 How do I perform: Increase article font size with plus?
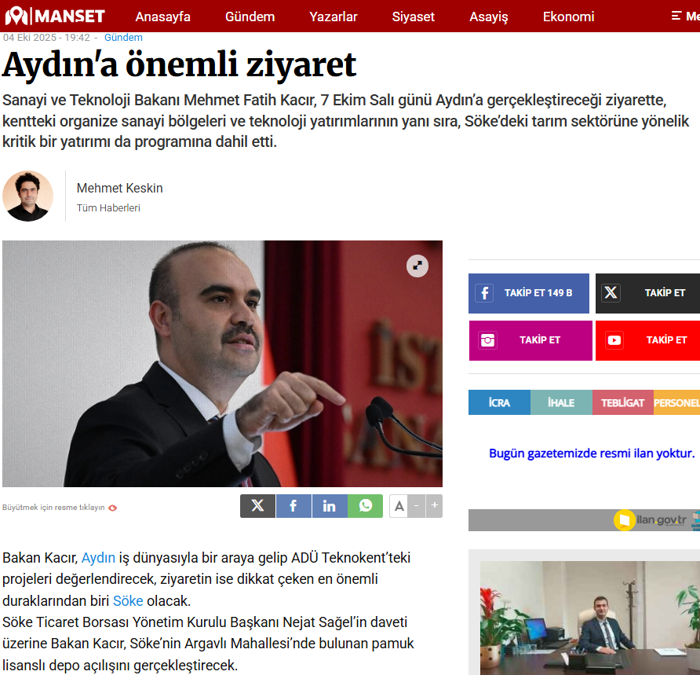click(434, 506)
